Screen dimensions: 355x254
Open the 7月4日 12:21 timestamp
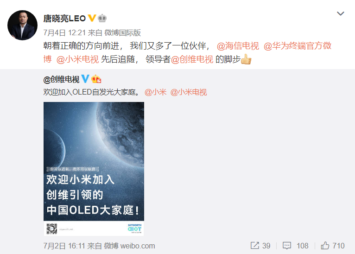pos(64,33)
